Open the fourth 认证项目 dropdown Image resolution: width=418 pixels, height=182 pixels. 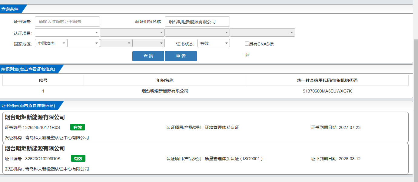[262, 32]
